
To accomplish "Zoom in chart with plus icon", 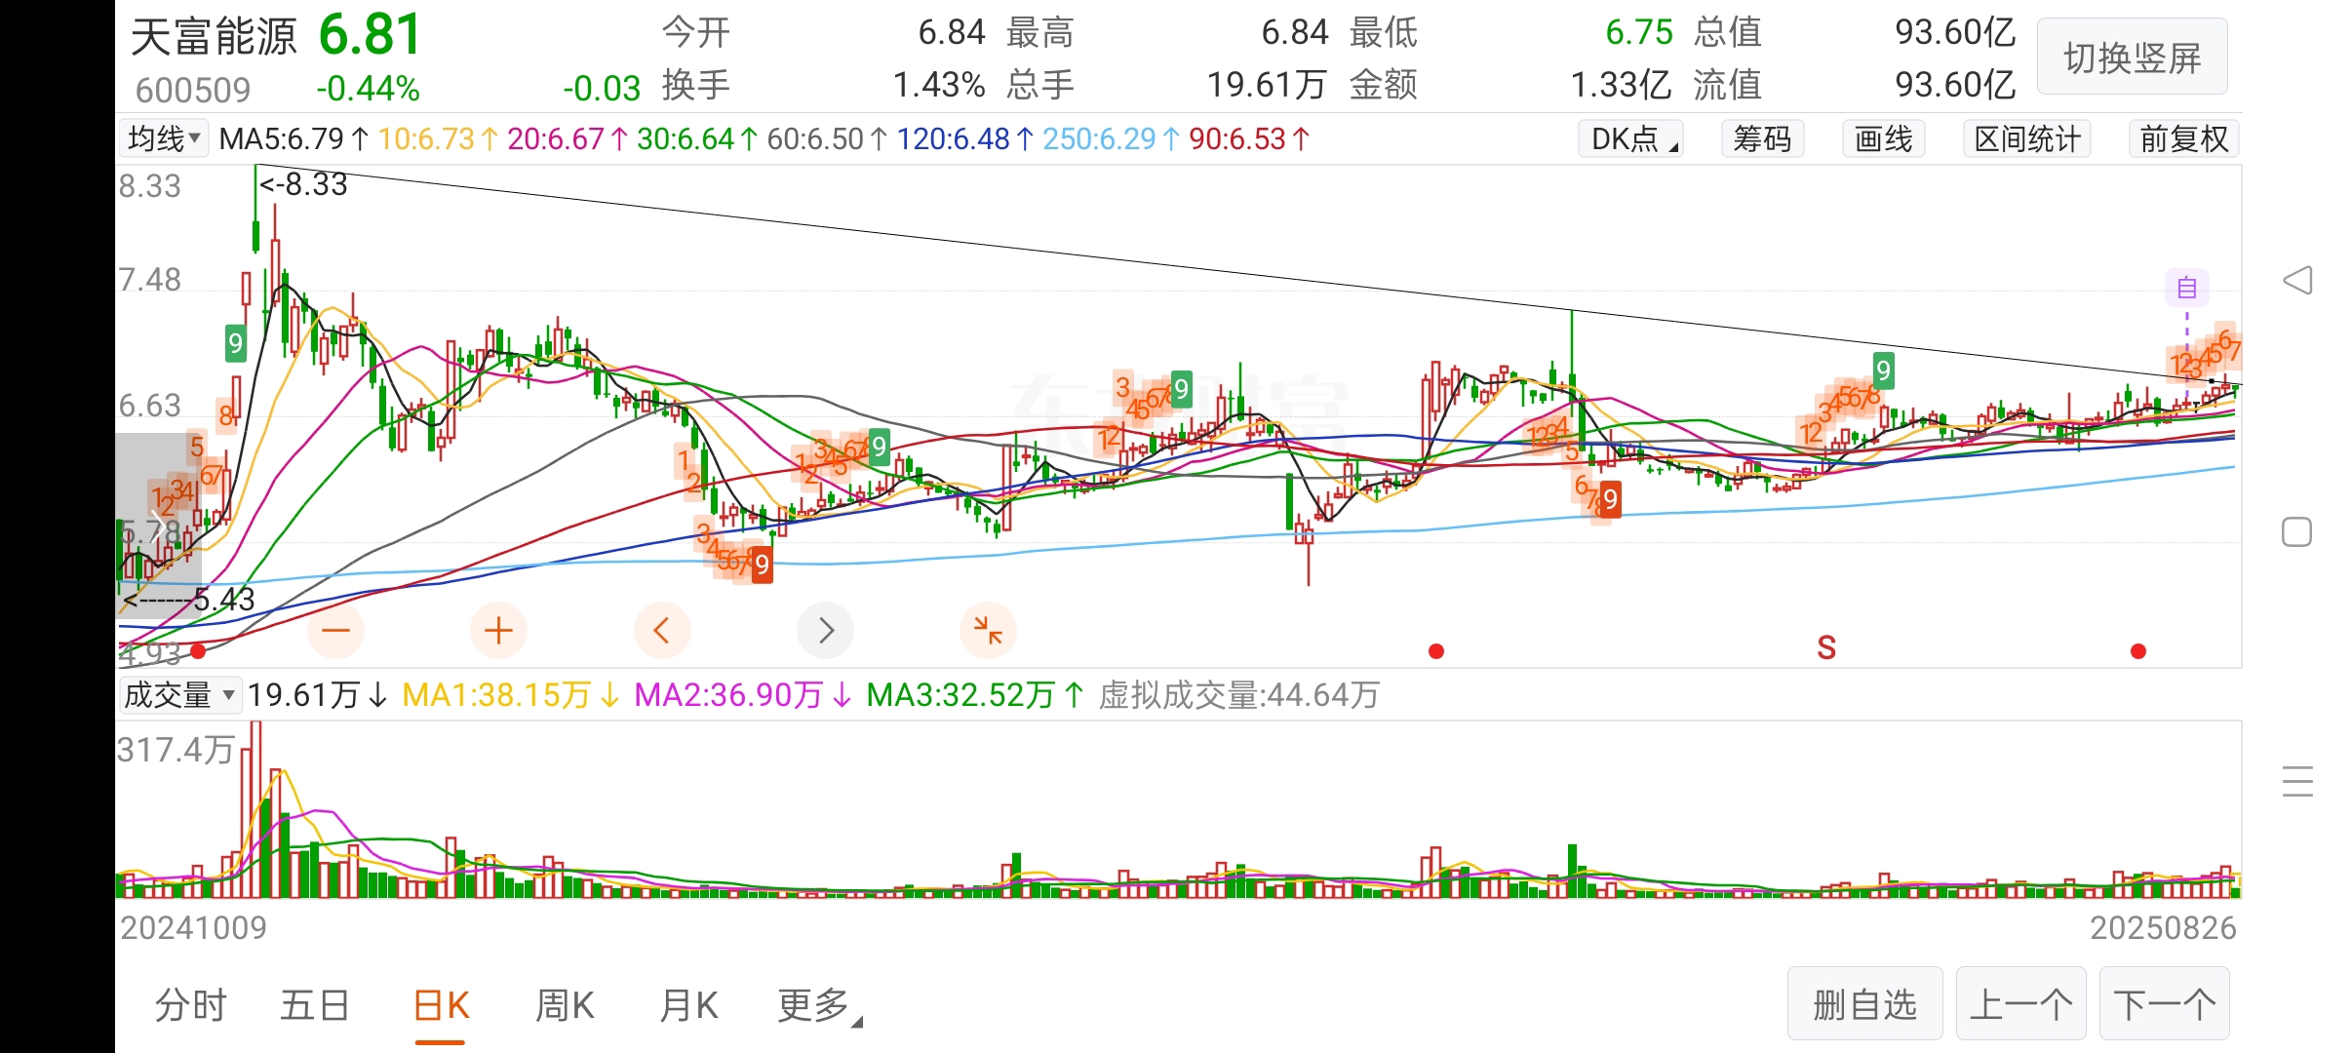I will (498, 631).
